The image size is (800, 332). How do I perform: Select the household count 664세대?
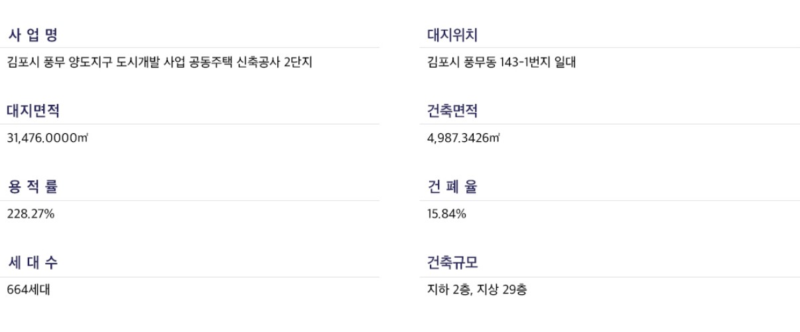click(28, 290)
